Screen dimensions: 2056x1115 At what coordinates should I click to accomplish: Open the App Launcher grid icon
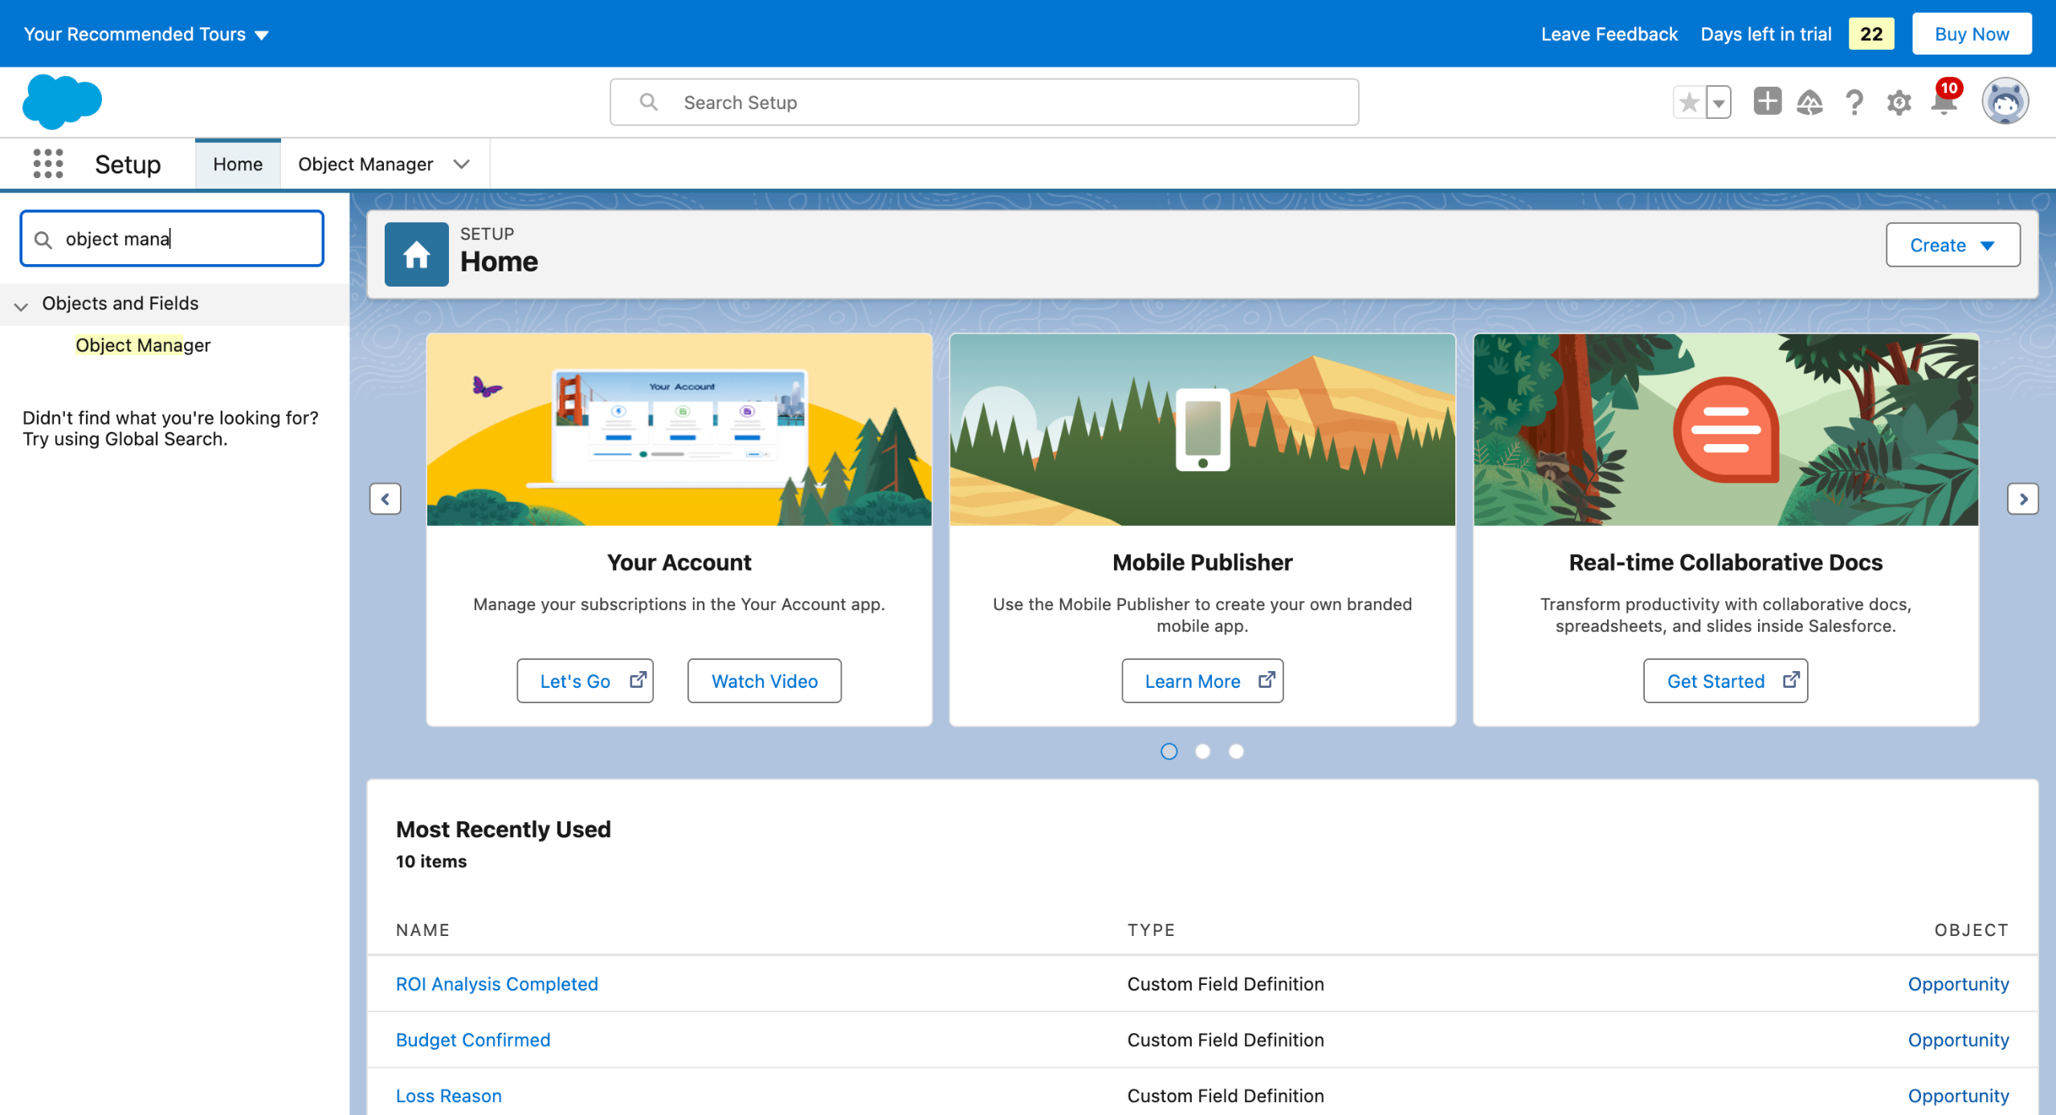[x=48, y=163]
